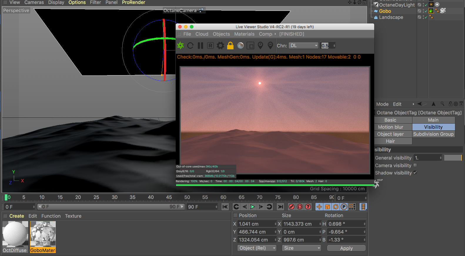Screen dimensions: 465x256
Task: Toggle position keying move icon
Action: [x=319, y=207]
